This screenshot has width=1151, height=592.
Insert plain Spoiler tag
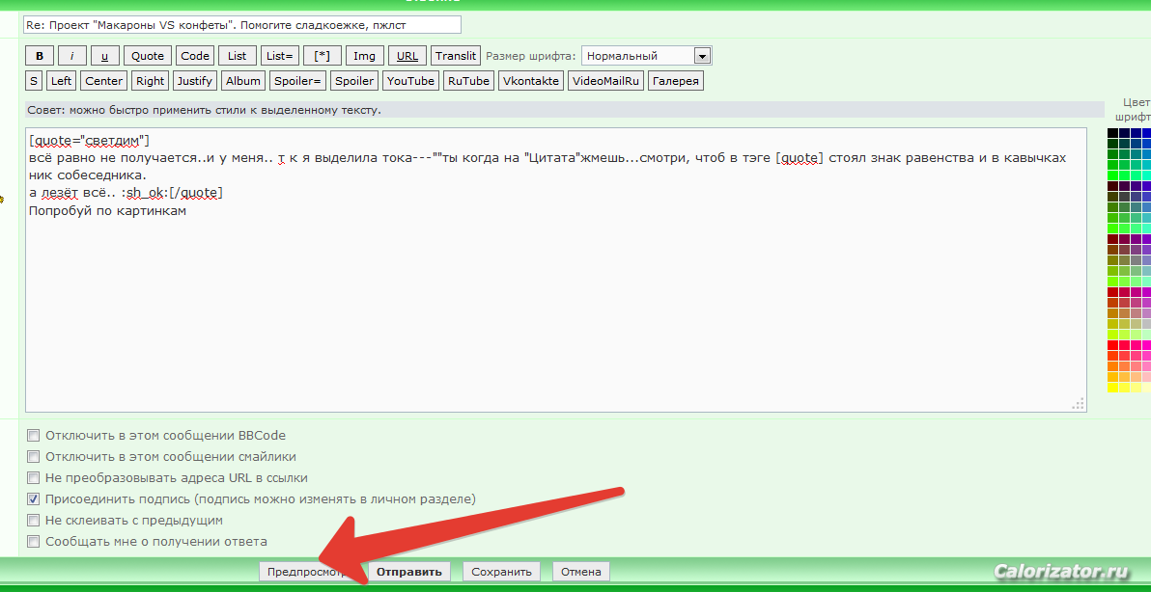pos(354,81)
